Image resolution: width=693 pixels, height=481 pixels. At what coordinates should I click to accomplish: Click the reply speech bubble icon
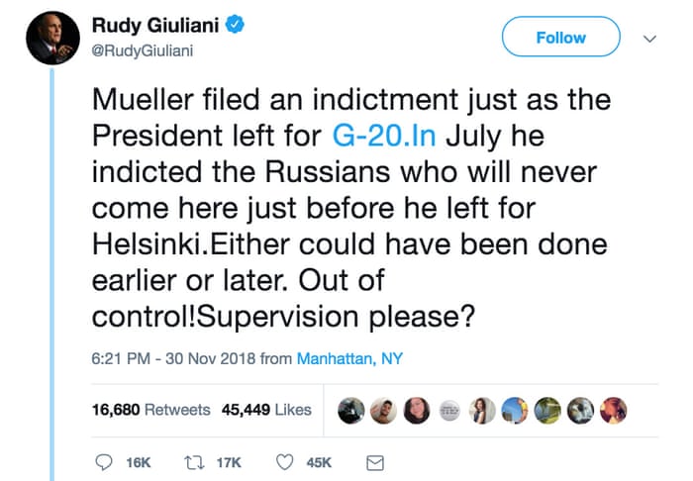(105, 462)
